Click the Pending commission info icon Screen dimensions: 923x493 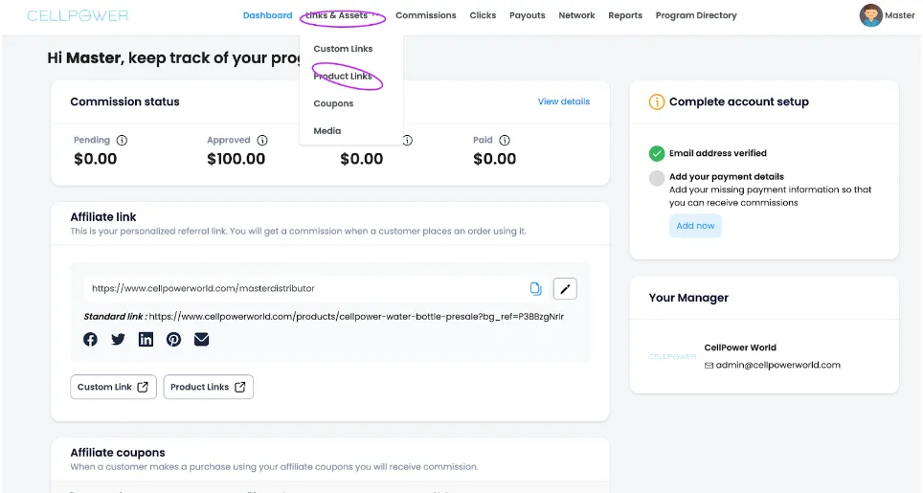pyautogui.click(x=122, y=141)
